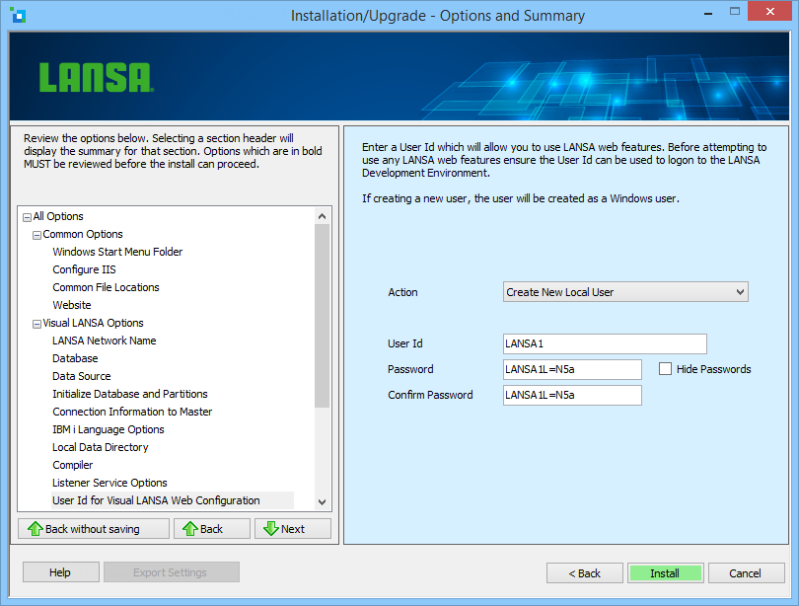Maximize the installer window
This screenshot has width=799, height=606.
coord(734,12)
